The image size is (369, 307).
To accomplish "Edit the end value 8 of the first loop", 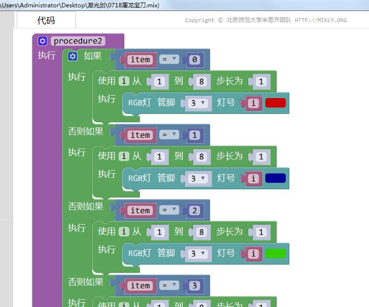I will point(201,81).
